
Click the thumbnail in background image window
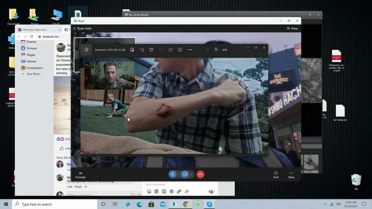click(311, 162)
